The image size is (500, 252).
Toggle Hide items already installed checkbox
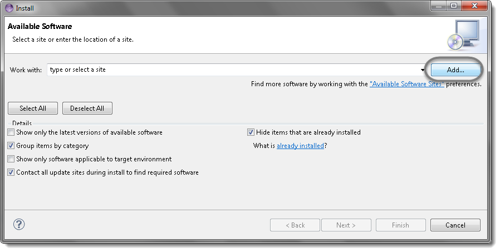pyautogui.click(x=251, y=132)
